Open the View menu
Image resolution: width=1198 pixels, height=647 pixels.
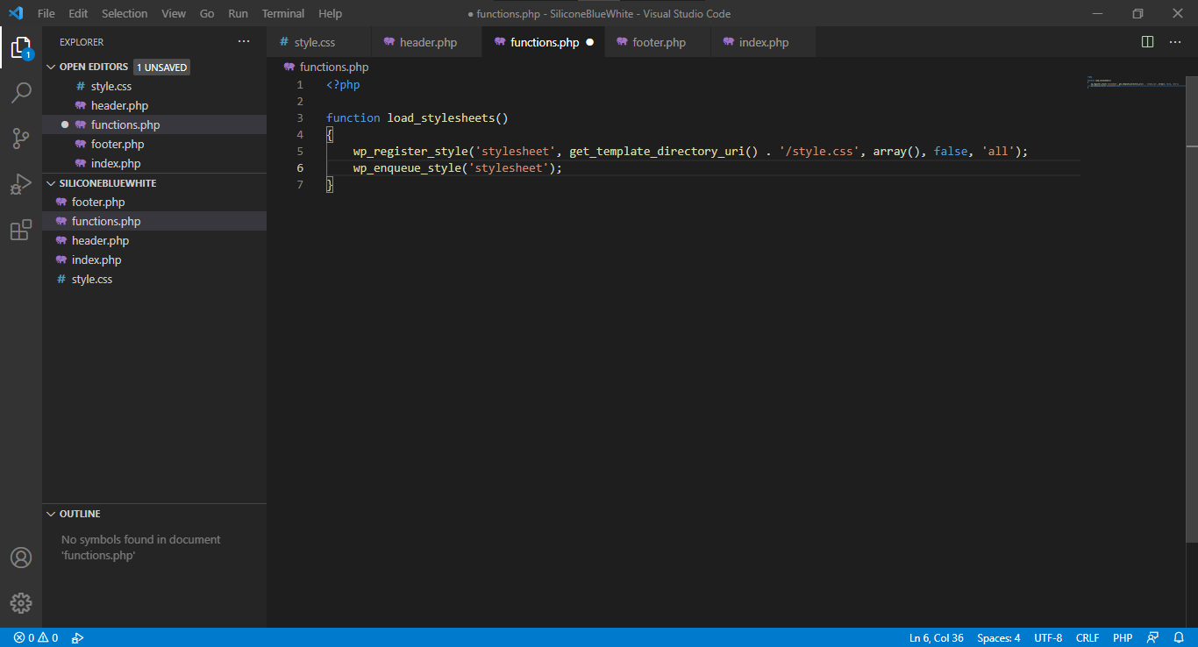174,13
